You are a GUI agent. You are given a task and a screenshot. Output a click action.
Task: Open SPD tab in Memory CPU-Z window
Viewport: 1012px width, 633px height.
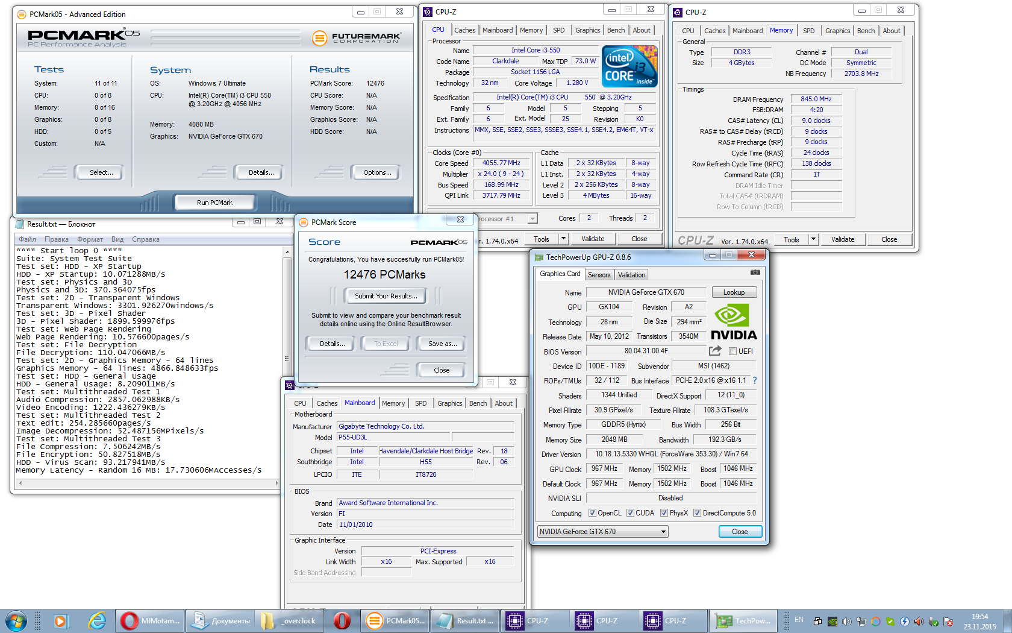[808, 31]
